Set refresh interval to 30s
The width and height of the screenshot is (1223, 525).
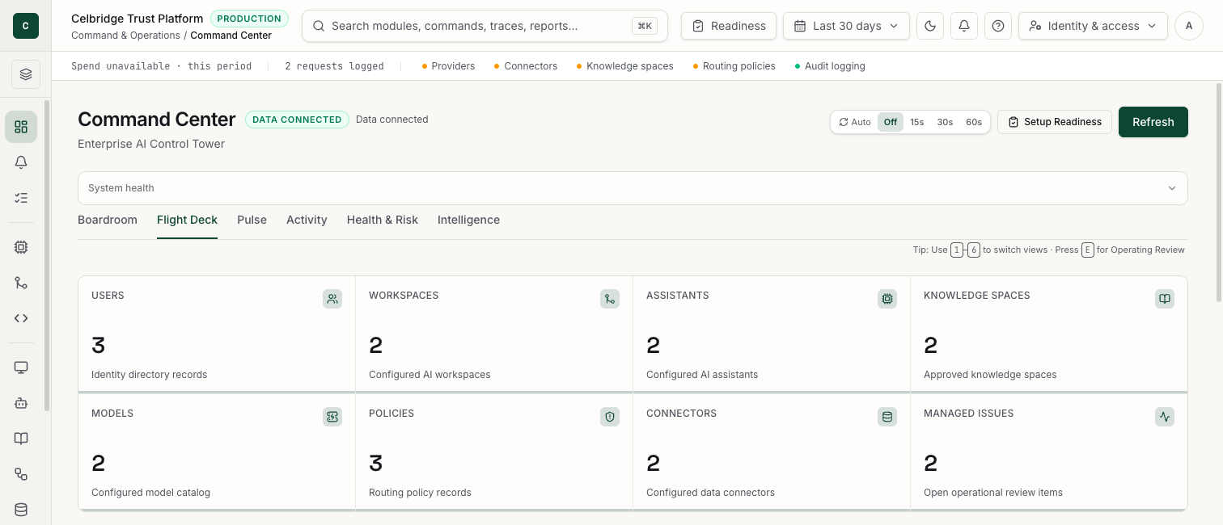pos(945,122)
